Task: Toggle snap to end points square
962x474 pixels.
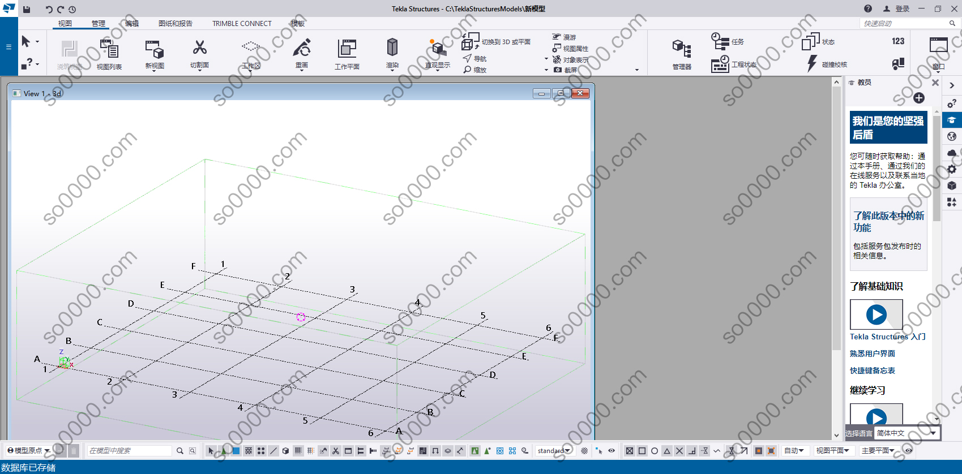Action: click(x=642, y=451)
